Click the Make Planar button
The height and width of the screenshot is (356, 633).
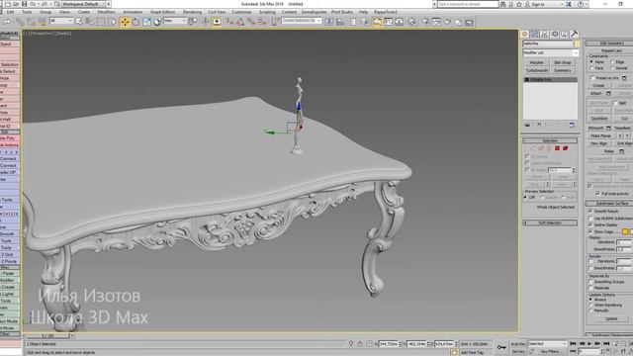coord(600,136)
